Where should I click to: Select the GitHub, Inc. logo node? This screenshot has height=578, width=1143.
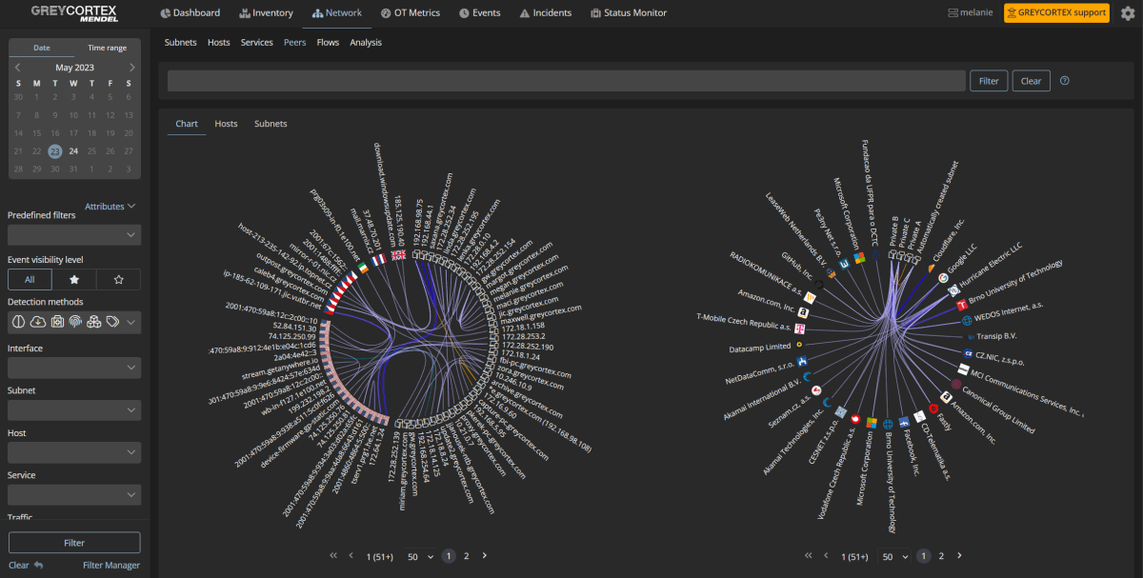click(819, 285)
